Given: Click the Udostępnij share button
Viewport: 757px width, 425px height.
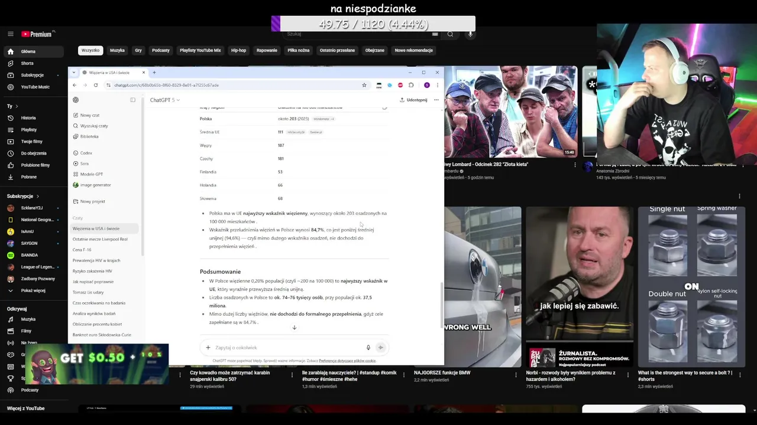Looking at the screenshot, I should coord(413,100).
